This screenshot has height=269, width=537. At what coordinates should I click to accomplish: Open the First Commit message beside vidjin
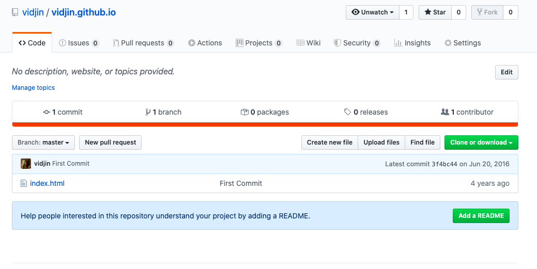(x=71, y=164)
